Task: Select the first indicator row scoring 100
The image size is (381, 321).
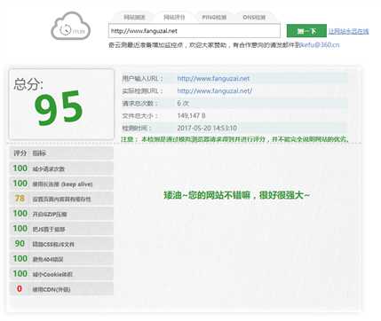Action: pos(61,168)
